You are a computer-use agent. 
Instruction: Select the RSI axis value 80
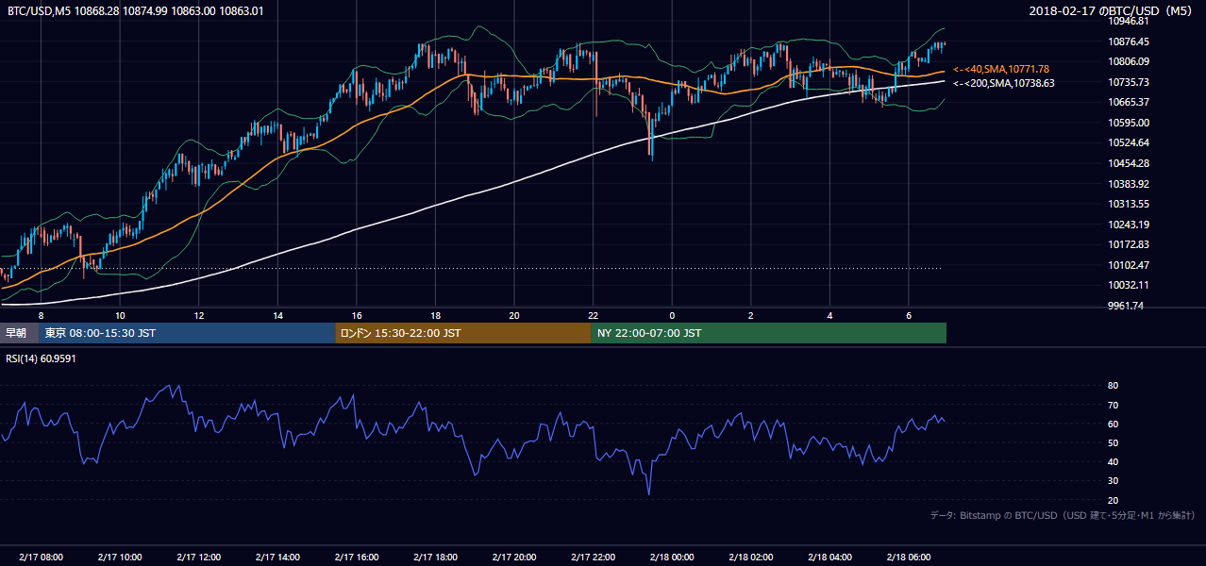(1113, 386)
